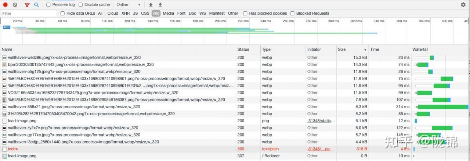470x161 pixels.
Task: Click thumbnail icon of wallhaven-858x21.jpeg row
Action: pos(4,107)
